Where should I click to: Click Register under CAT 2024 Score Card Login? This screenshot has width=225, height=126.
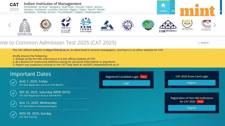click(x=192, y=83)
